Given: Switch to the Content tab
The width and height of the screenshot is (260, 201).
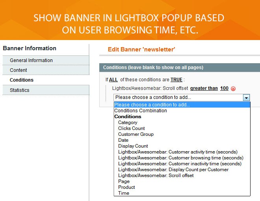Looking at the screenshot, I should [19, 70].
